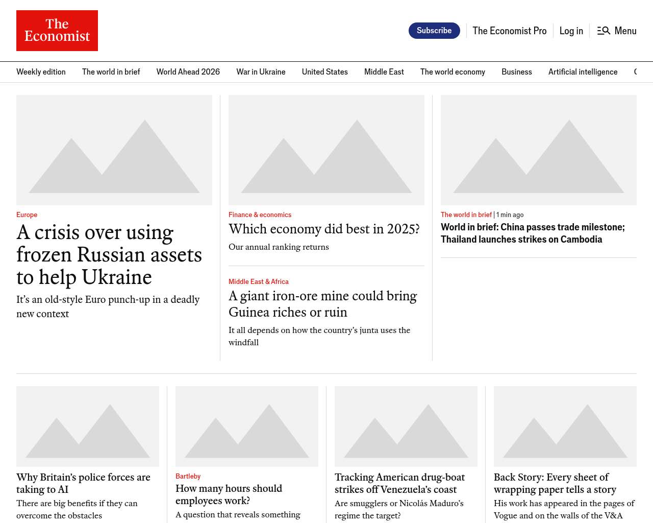The height and width of the screenshot is (523, 653).
Task: Open World in brief China trade headline
Action: (533, 233)
